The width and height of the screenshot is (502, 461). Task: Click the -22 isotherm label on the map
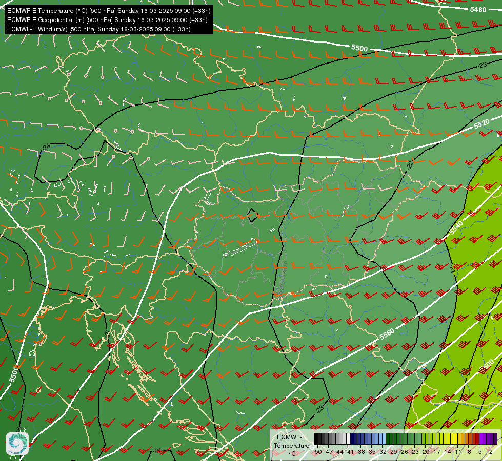coord(410,165)
